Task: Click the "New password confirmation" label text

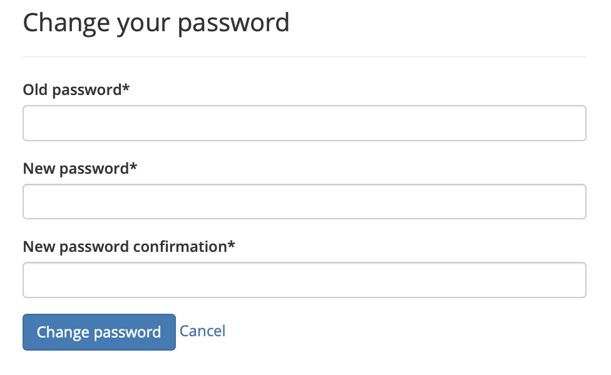Action: coord(125,247)
